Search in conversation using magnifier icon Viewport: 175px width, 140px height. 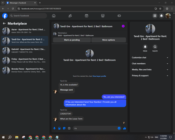[155, 47]
